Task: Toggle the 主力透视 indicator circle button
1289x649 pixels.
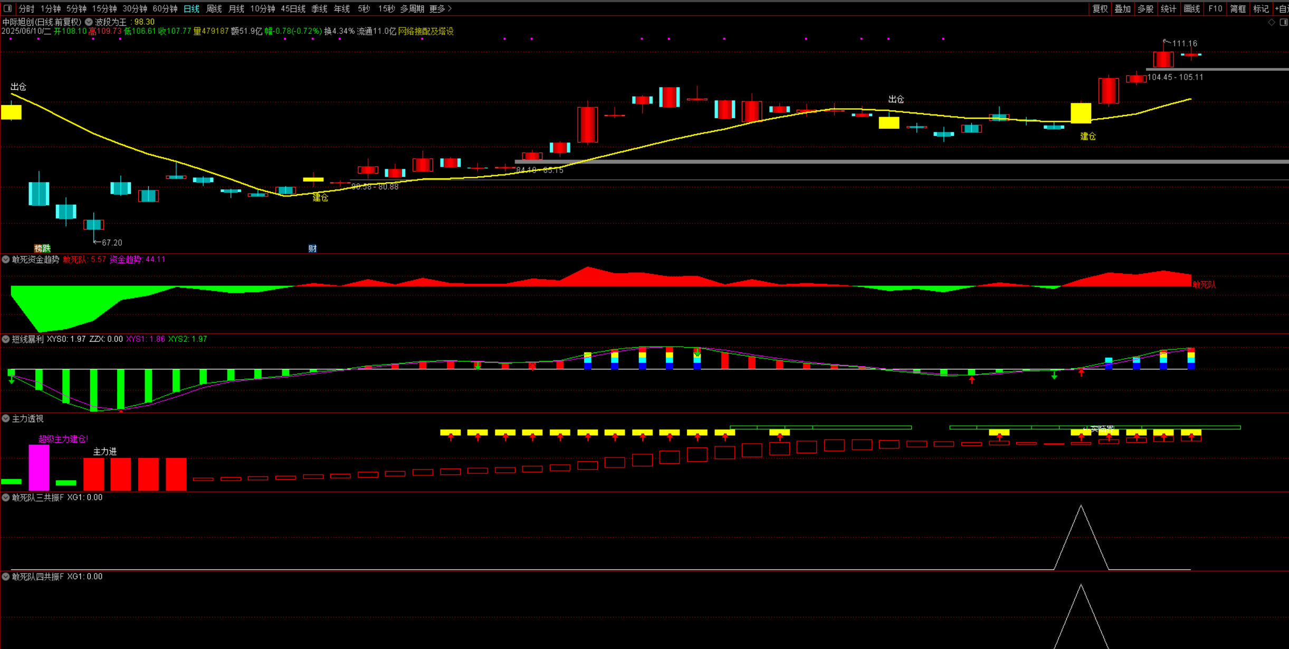Action: pos(6,418)
